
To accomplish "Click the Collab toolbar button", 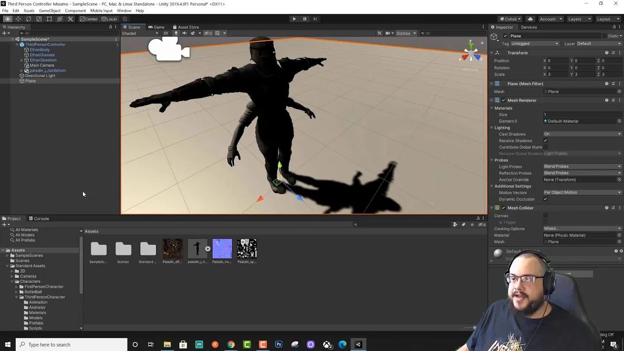I will coord(510,19).
